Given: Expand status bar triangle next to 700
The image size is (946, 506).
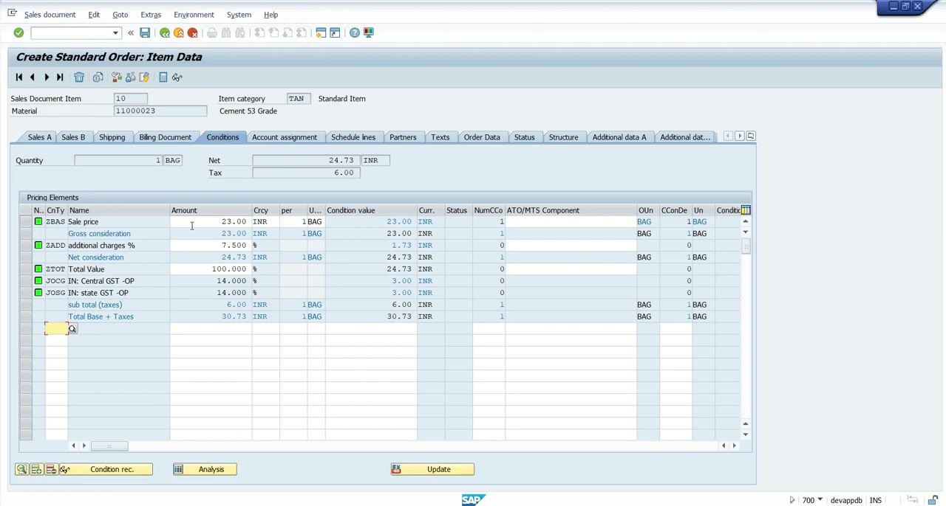Looking at the screenshot, I should click(x=792, y=500).
